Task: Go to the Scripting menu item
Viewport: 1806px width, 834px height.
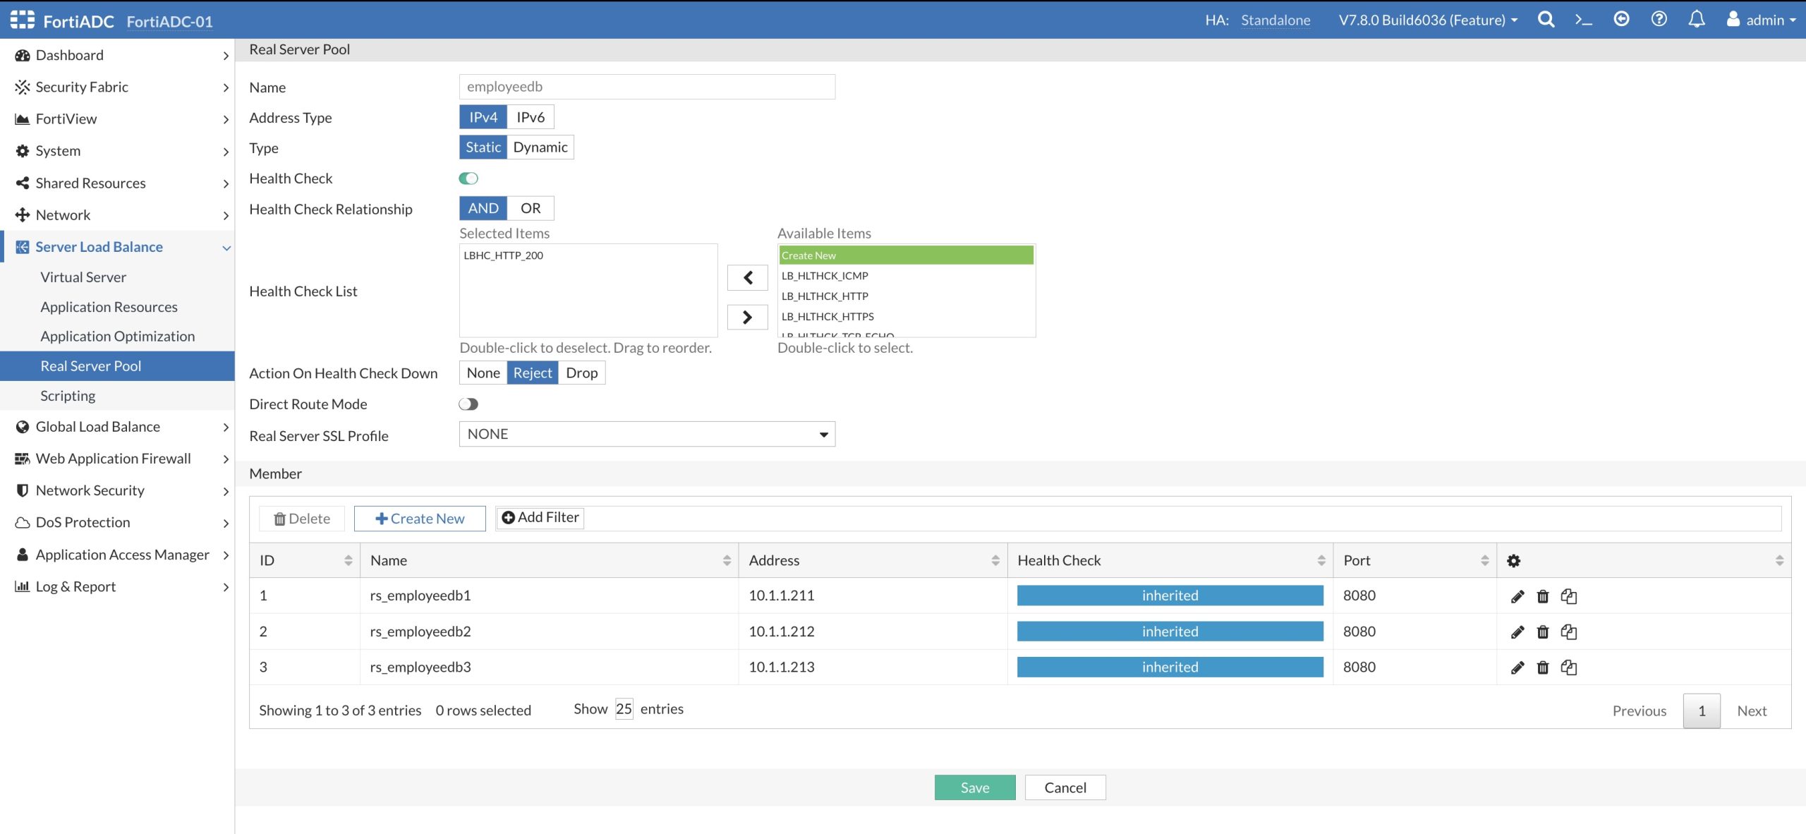Action: 68,396
